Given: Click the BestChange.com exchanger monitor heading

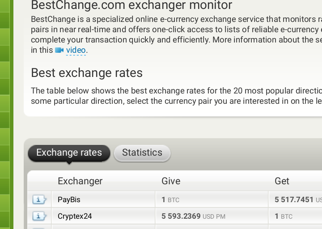Looking at the screenshot, I should point(131,5).
